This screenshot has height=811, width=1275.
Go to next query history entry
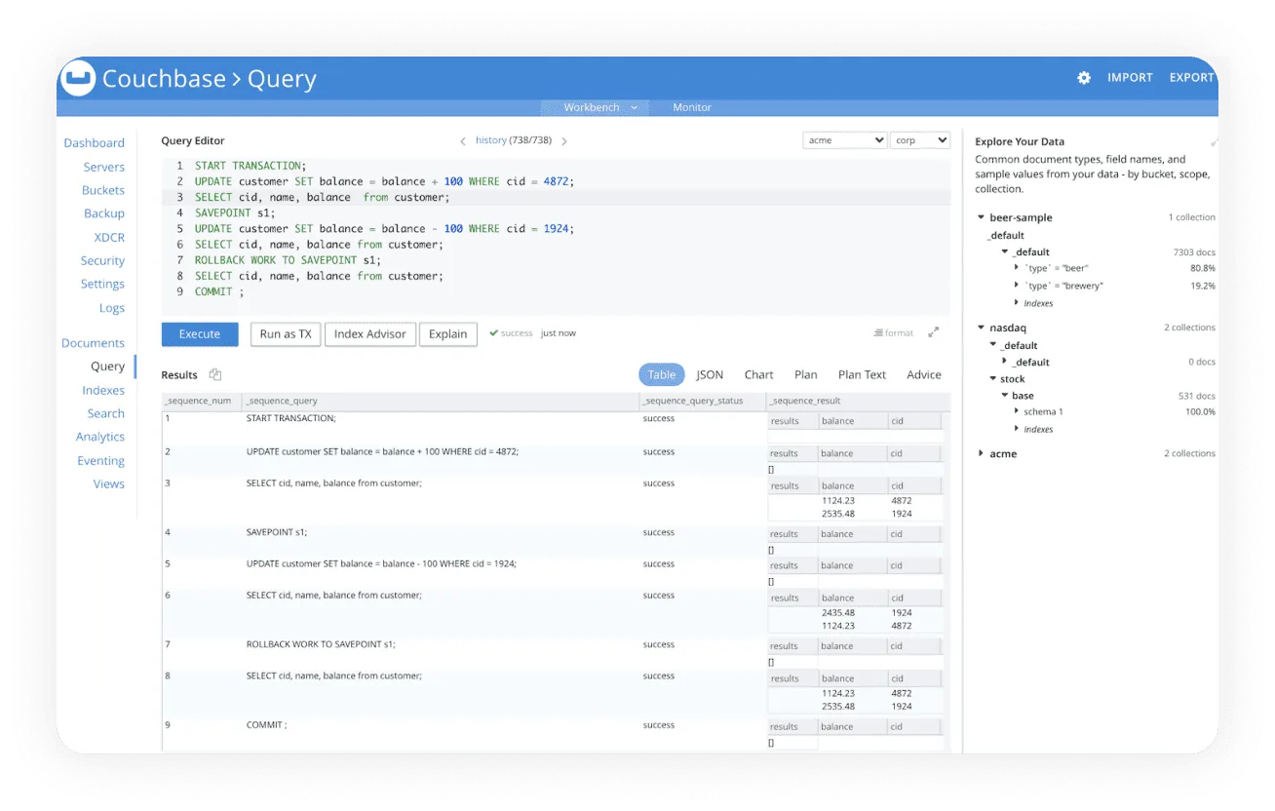(564, 141)
